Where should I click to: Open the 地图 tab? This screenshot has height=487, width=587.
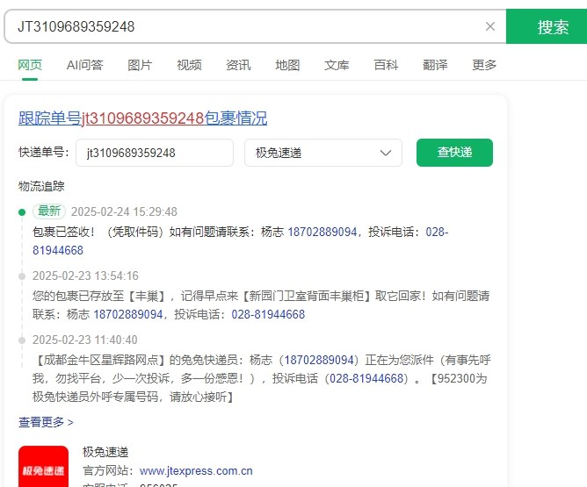[x=287, y=65]
